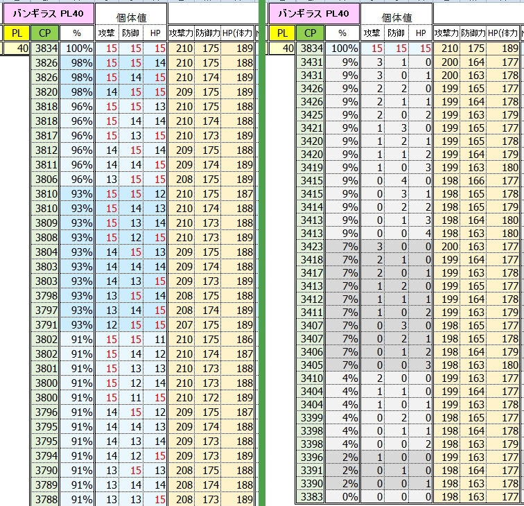Click the CP cell 3391
This screenshot has height=506, width=524.
(x=311, y=471)
